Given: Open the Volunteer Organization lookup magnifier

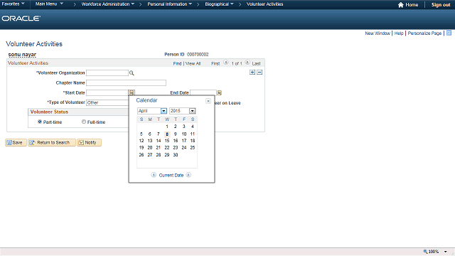Looking at the screenshot, I should click(132, 73).
